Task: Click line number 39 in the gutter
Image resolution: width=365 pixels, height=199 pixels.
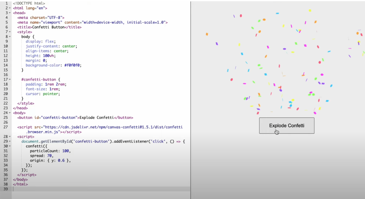Action: pos(5,189)
